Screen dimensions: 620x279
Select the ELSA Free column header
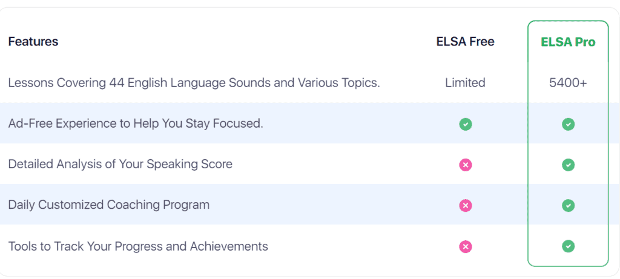pyautogui.click(x=466, y=42)
